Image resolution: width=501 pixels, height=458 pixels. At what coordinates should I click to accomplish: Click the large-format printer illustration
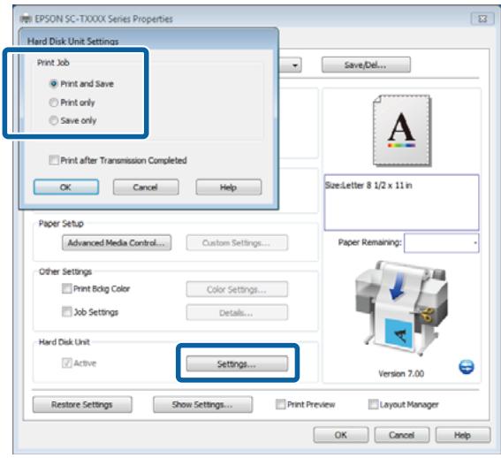pyautogui.click(x=401, y=308)
